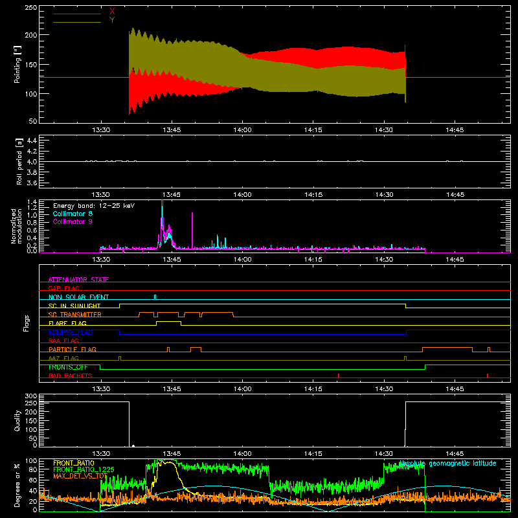
Task: Select the cyan "Collimator 8" legend label
Action: pyautogui.click(x=73, y=214)
